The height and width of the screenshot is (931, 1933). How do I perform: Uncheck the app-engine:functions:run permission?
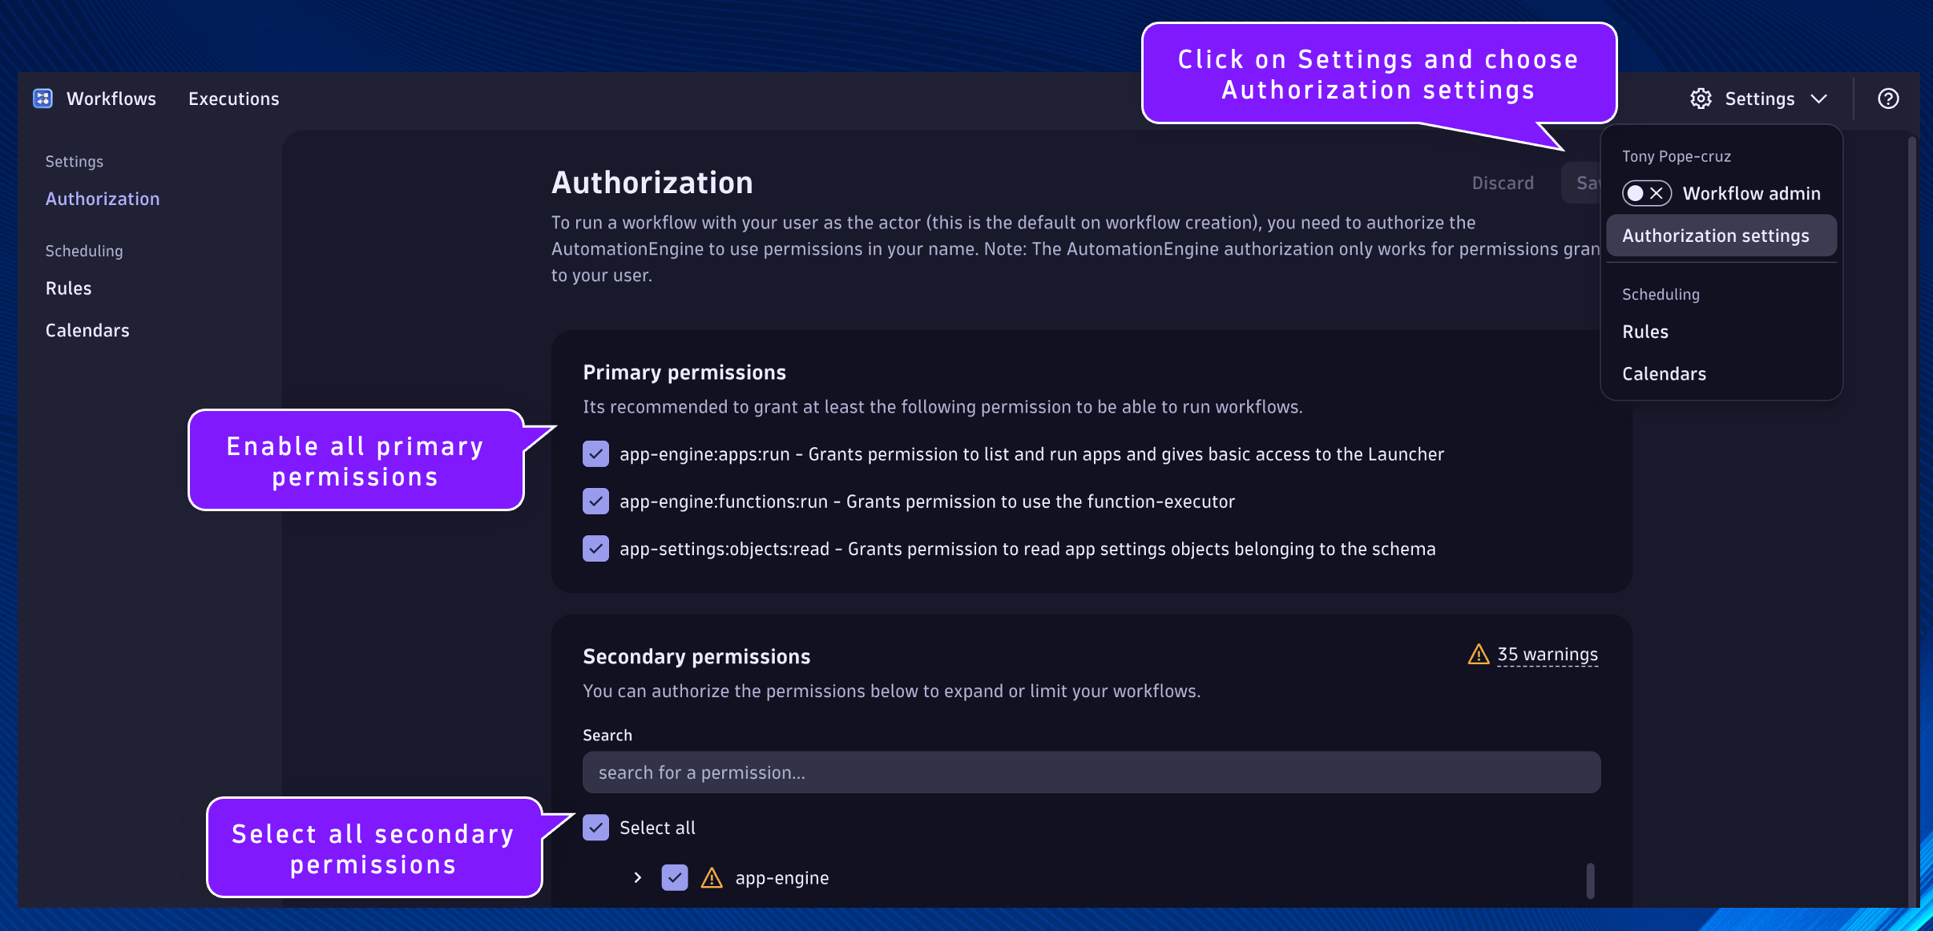point(595,502)
